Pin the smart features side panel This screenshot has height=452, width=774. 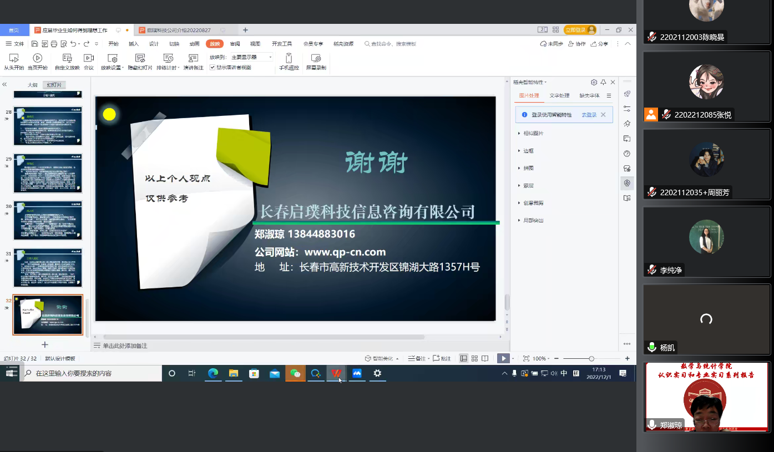[603, 82]
